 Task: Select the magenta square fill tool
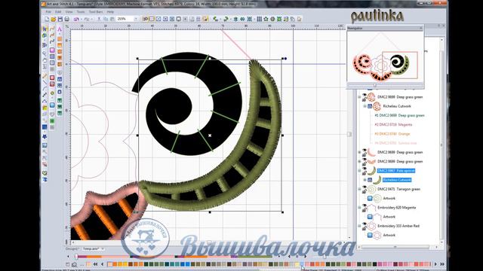52,50
